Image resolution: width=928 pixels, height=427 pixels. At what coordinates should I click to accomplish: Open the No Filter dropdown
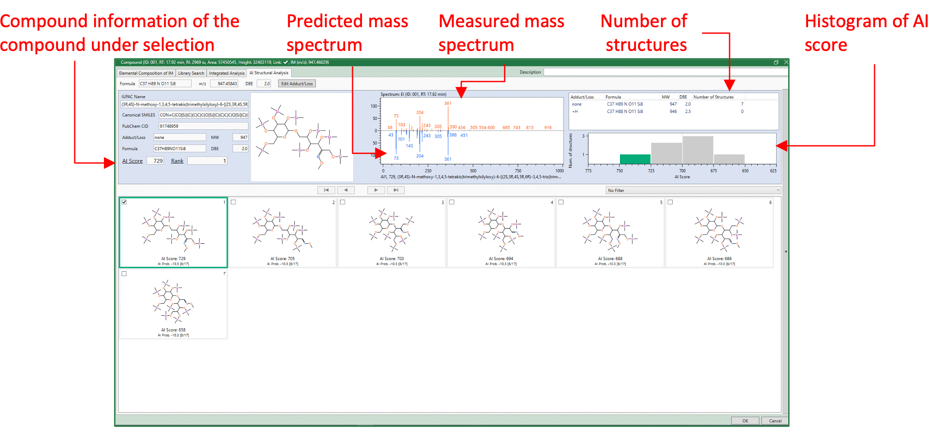click(693, 190)
